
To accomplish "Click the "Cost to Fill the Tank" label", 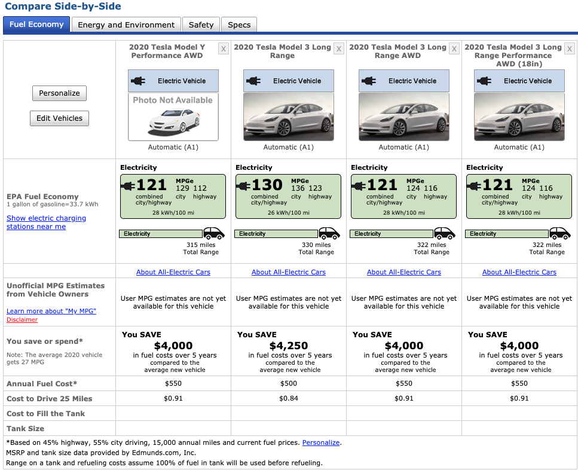I will (45, 414).
